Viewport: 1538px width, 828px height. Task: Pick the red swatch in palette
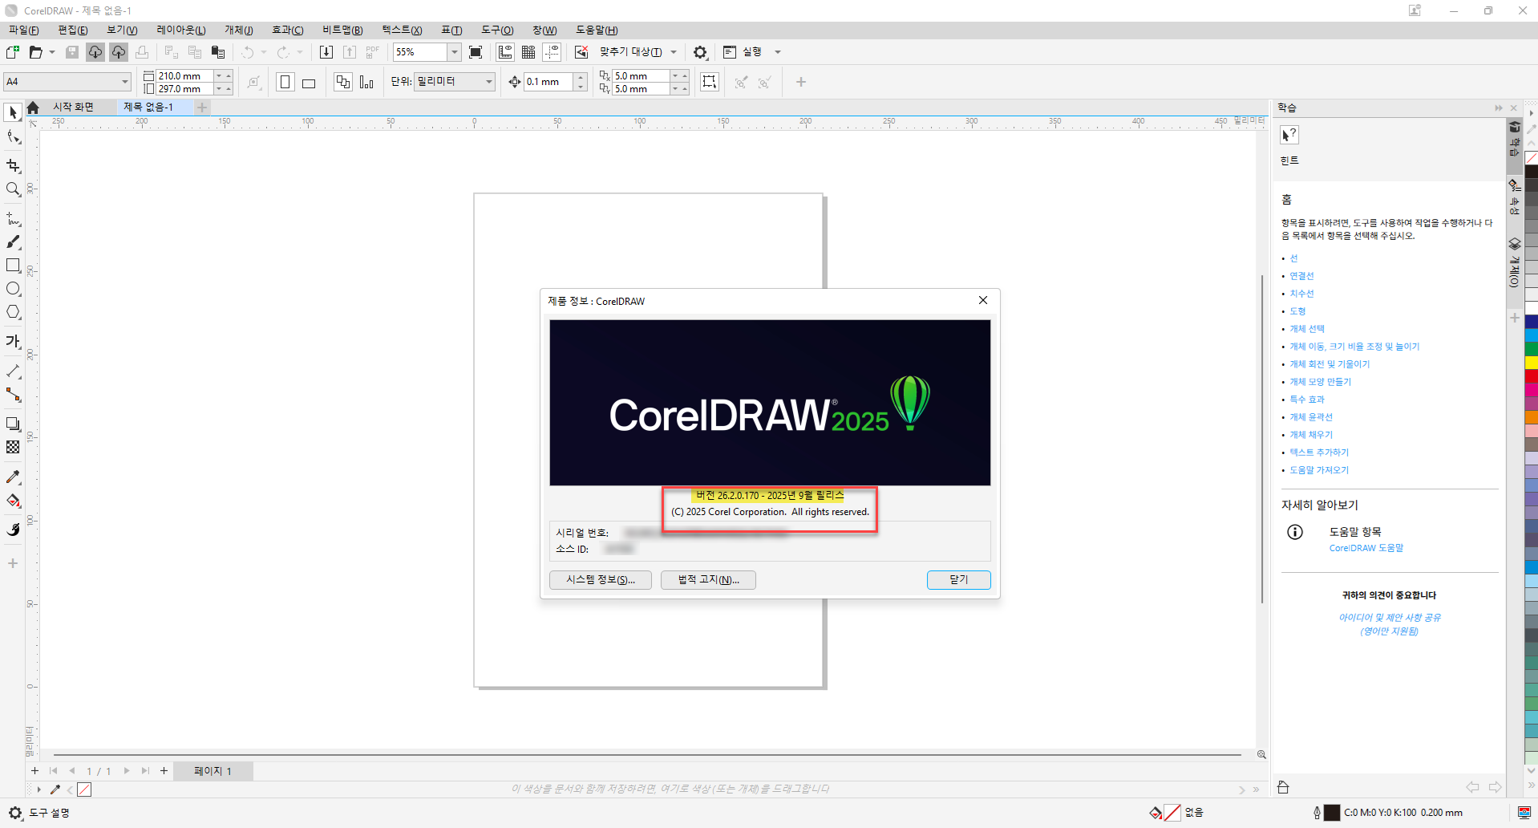pyautogui.click(x=1531, y=375)
